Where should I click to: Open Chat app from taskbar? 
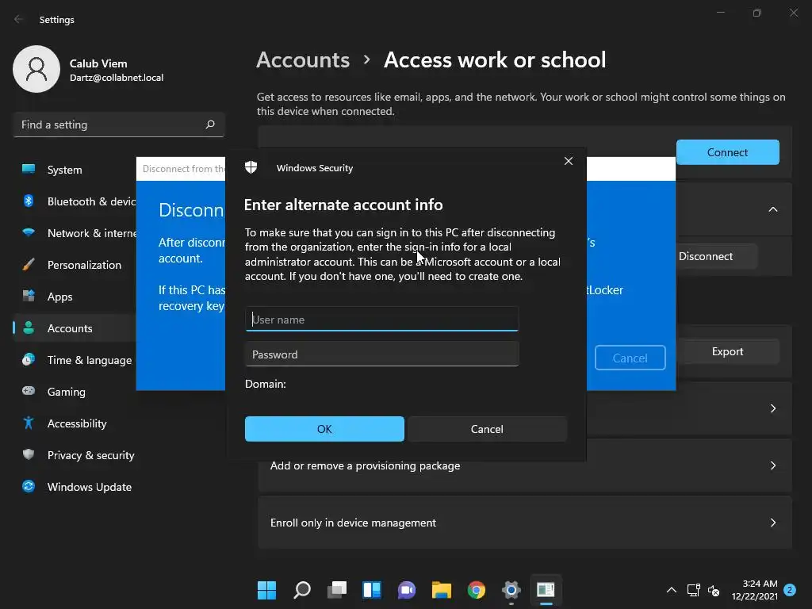click(407, 590)
